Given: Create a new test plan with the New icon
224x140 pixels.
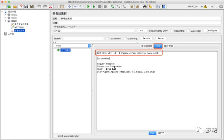Looking at the screenshot, I should tap(4, 7).
